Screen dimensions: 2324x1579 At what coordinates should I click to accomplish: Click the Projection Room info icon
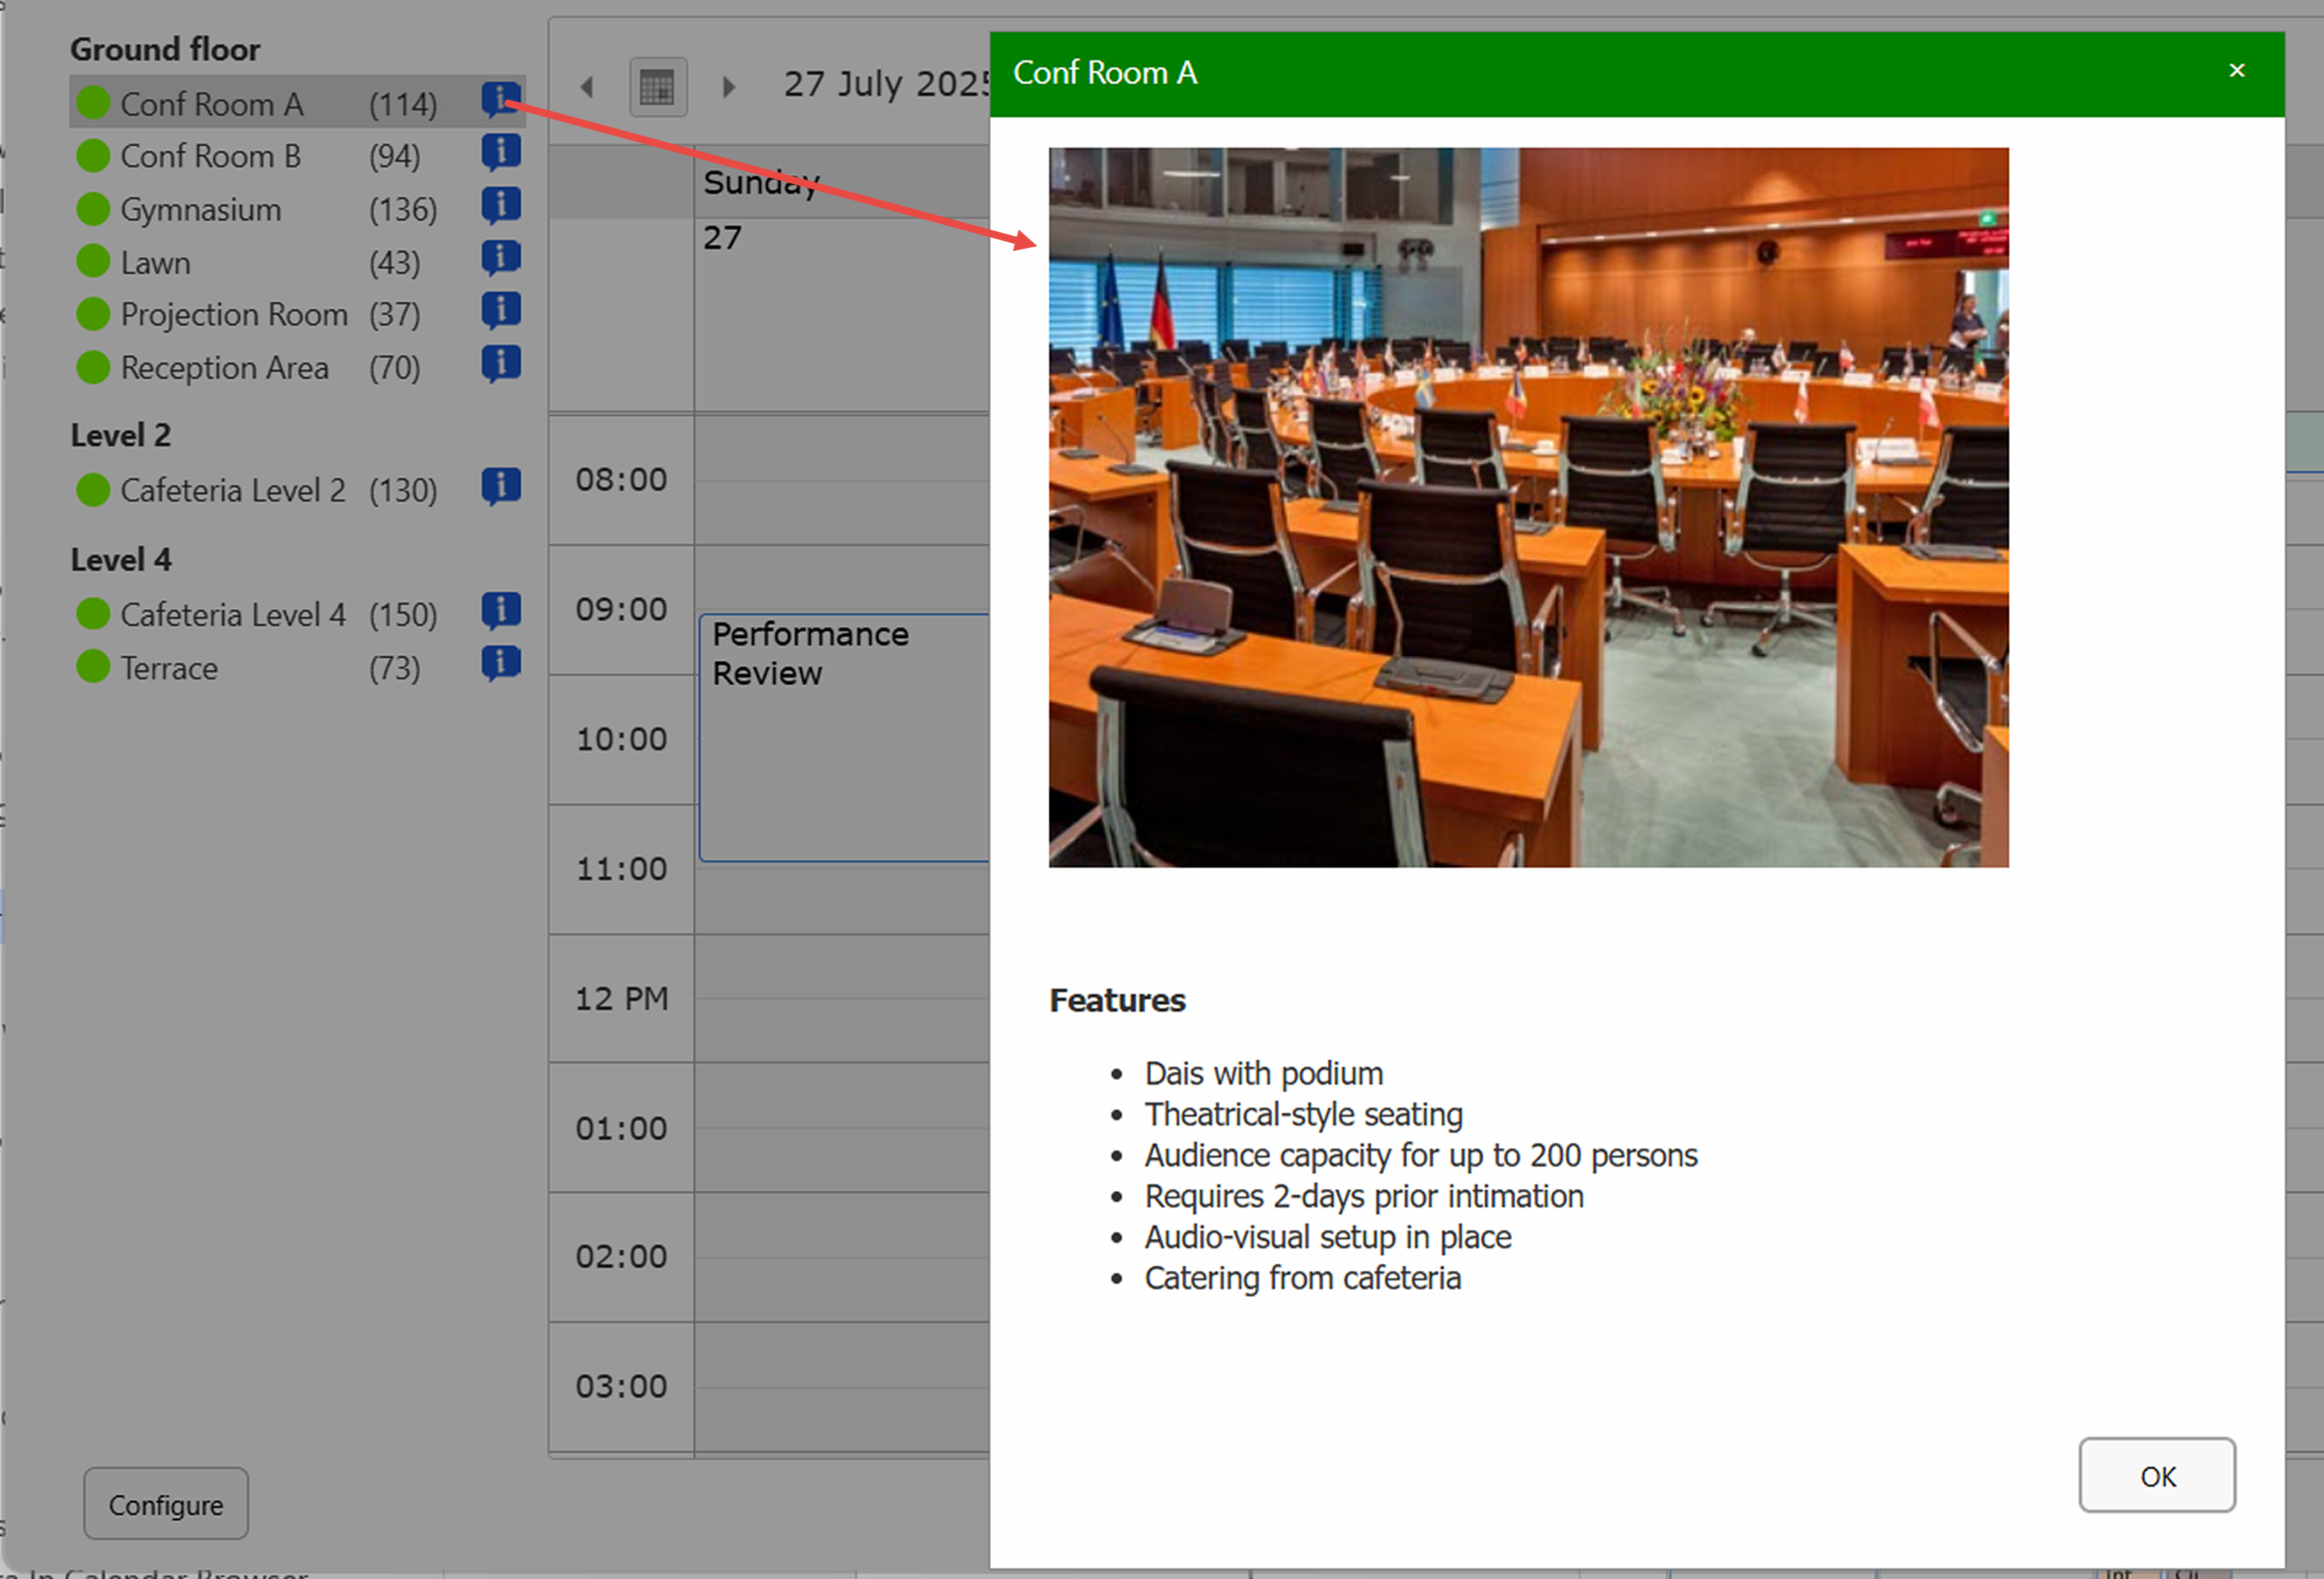pos(501,309)
